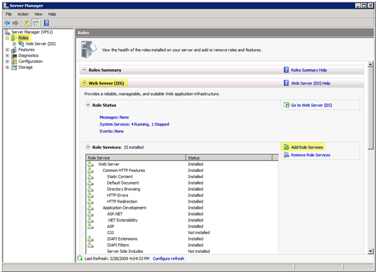
Task: Expand the Web Server (IIS) tree node
Action: 14,44
